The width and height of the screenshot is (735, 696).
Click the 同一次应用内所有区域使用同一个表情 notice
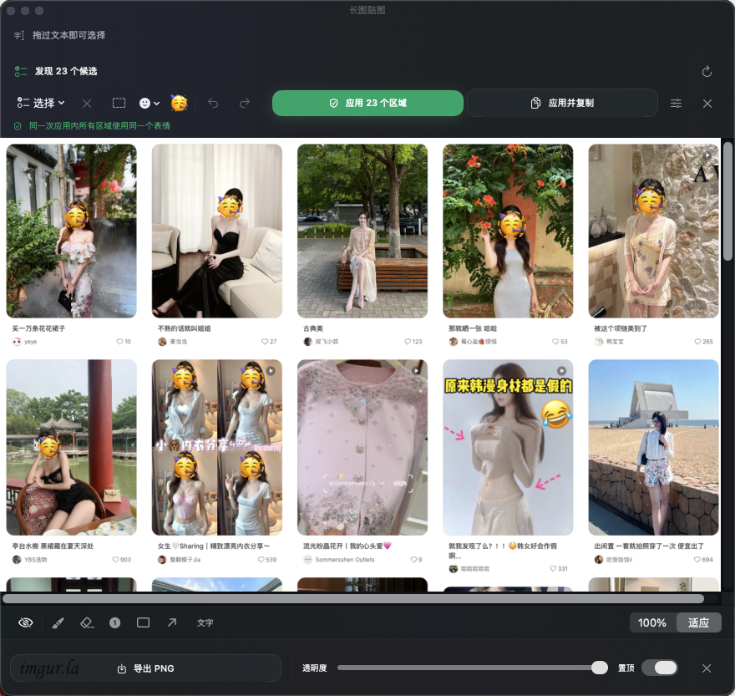[x=99, y=125]
